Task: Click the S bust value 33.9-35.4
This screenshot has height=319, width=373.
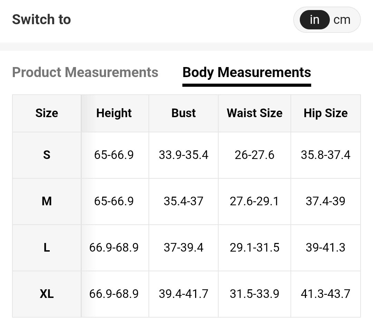Action: (183, 155)
